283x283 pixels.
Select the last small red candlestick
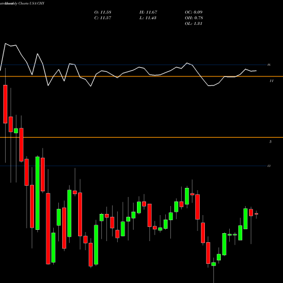pos(256,214)
